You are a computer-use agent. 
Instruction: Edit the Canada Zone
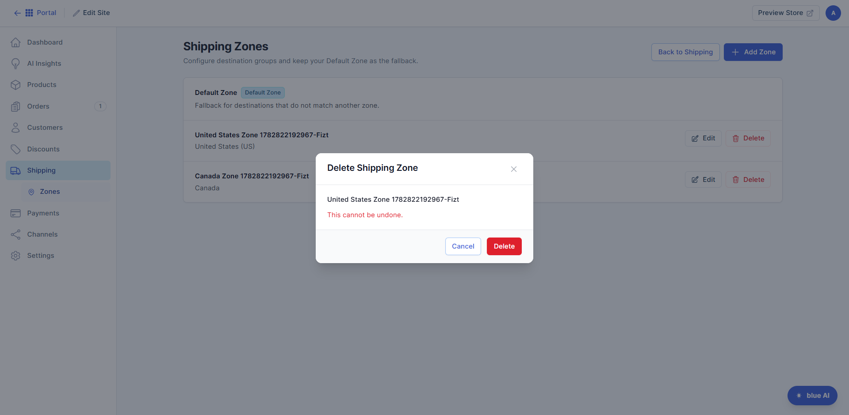(x=703, y=180)
